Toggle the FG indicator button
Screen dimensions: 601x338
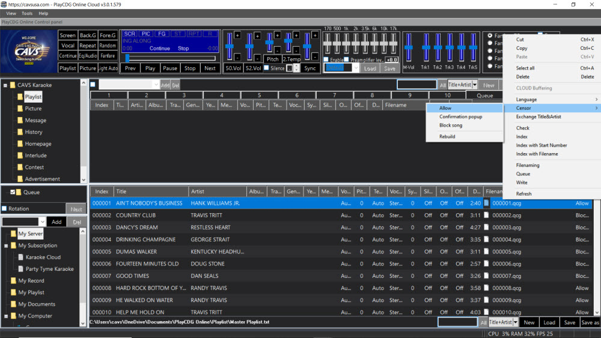coord(162,34)
